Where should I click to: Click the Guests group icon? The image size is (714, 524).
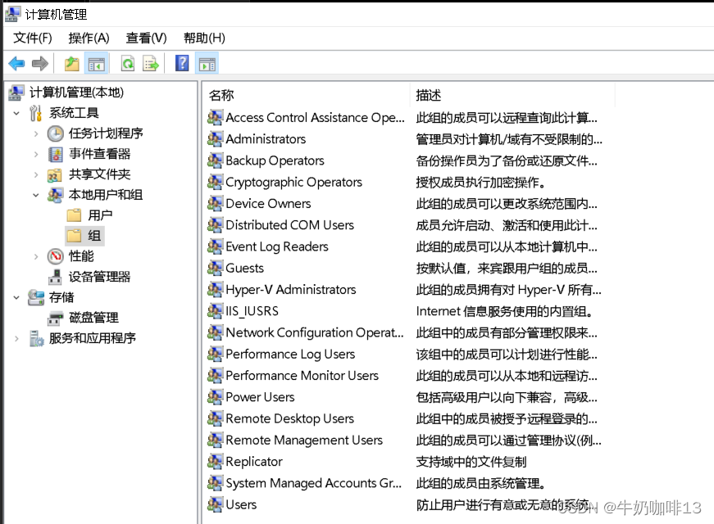215,268
